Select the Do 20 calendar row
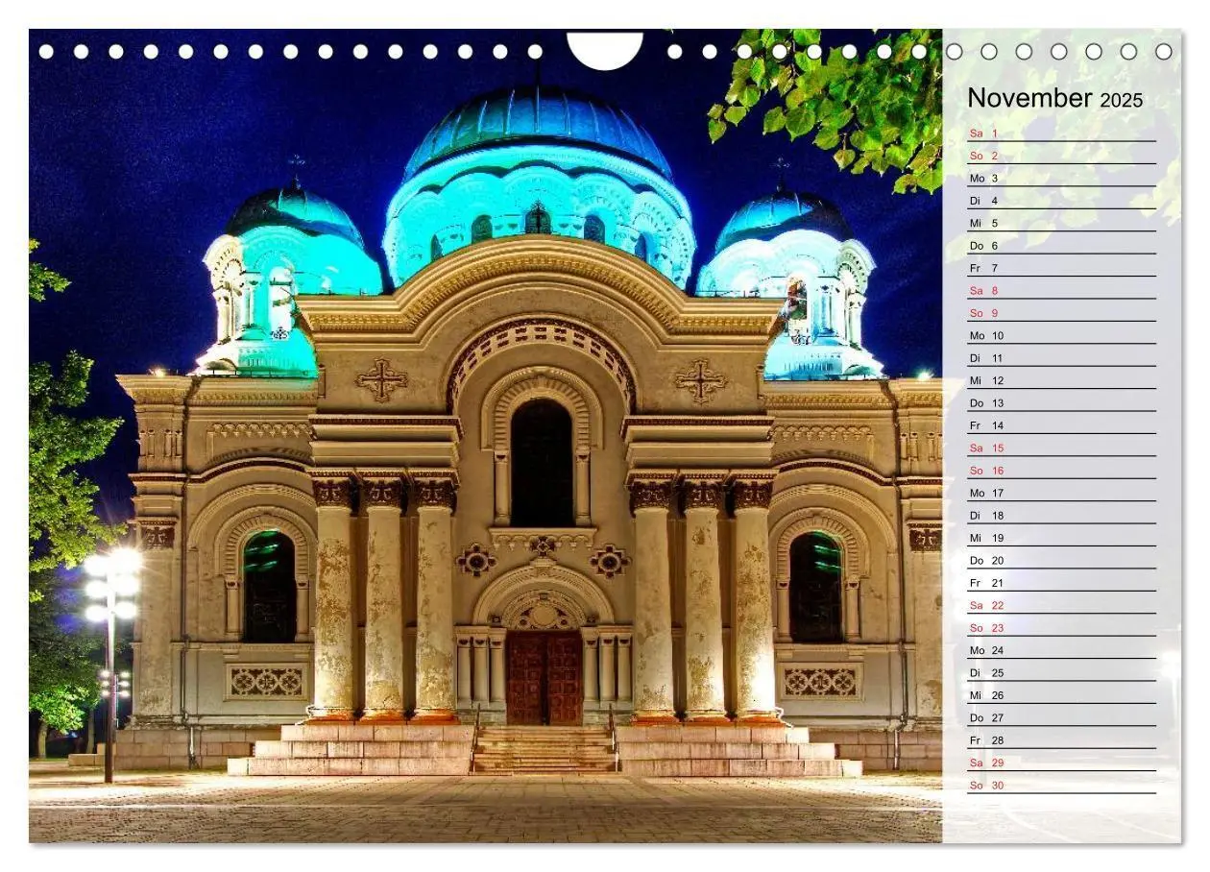Image resolution: width=1210 pixels, height=872 pixels. [1061, 560]
